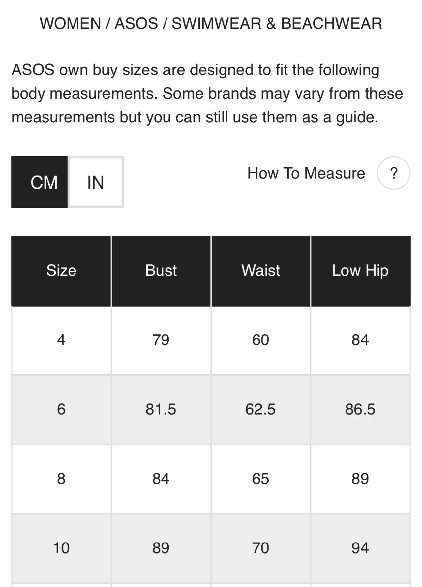Screen dimensions: 422x587
Task: Click the Waist column header
Action: coord(260,271)
